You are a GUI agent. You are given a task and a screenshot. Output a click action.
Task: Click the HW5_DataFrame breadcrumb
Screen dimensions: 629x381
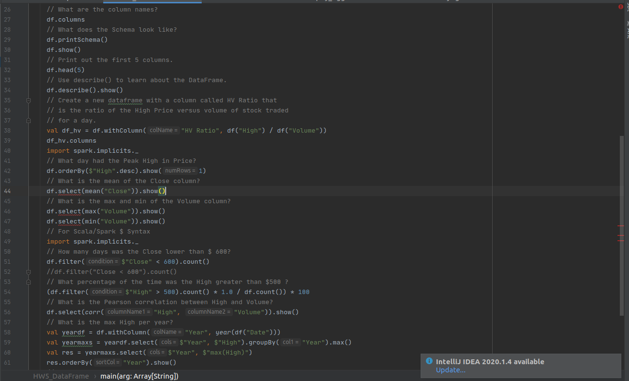[61, 376]
